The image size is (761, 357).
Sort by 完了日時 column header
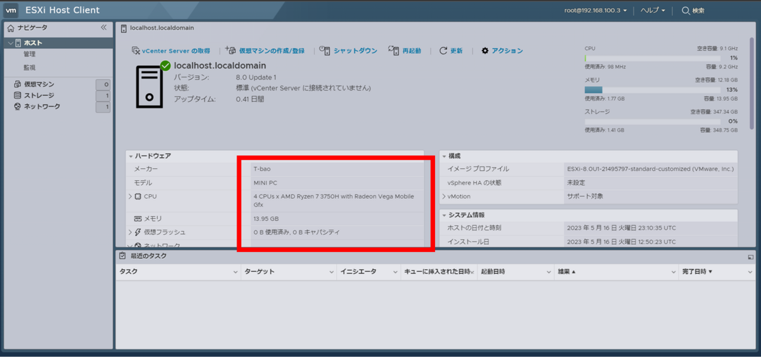(x=697, y=272)
